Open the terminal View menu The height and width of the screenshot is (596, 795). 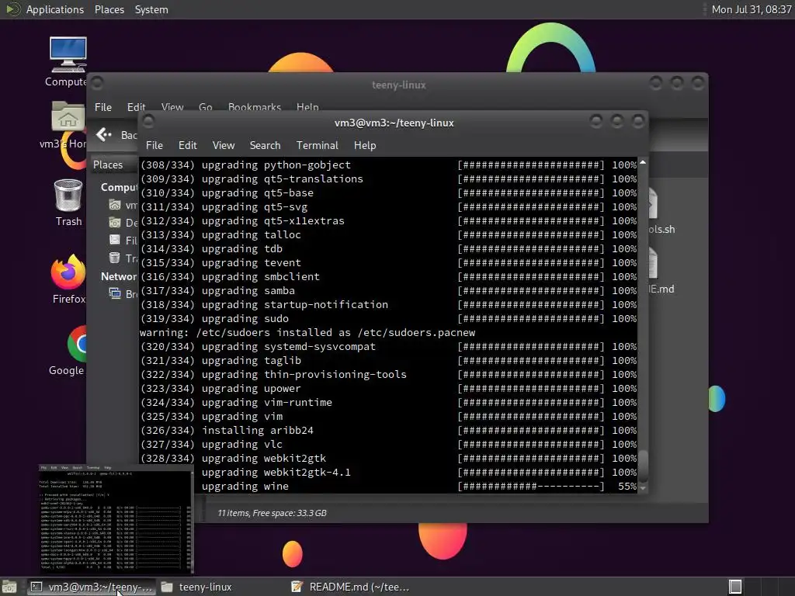point(224,145)
